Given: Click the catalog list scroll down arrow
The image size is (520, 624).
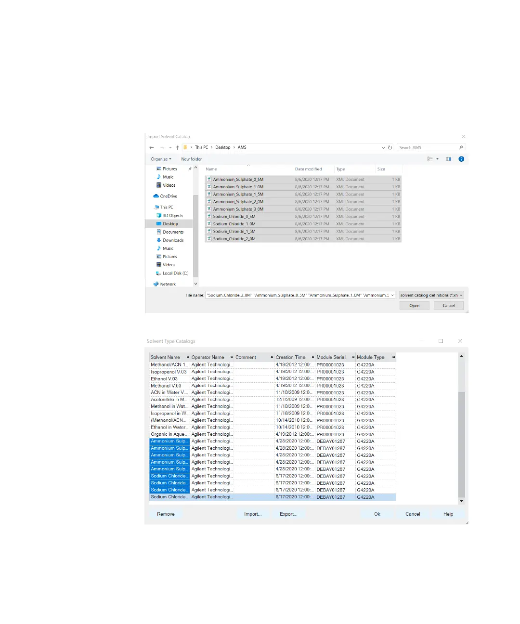Looking at the screenshot, I should pyautogui.click(x=461, y=501).
